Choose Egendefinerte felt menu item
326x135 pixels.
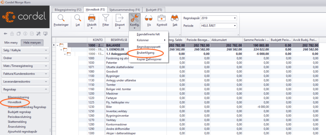148,34
